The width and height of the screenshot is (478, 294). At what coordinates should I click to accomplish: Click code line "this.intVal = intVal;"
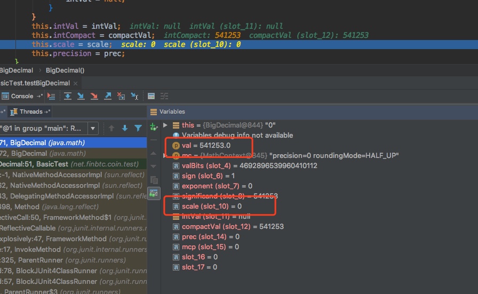[76, 26]
